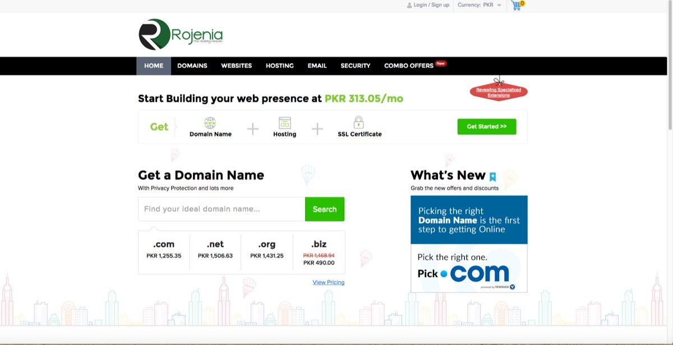Focus the domain name search field

(x=222, y=209)
